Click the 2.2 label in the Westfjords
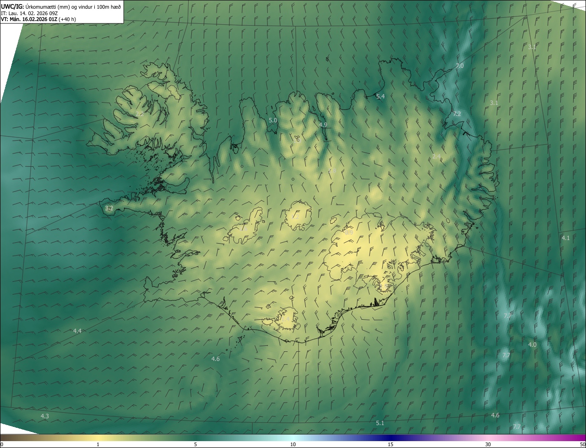 click(x=140, y=113)
